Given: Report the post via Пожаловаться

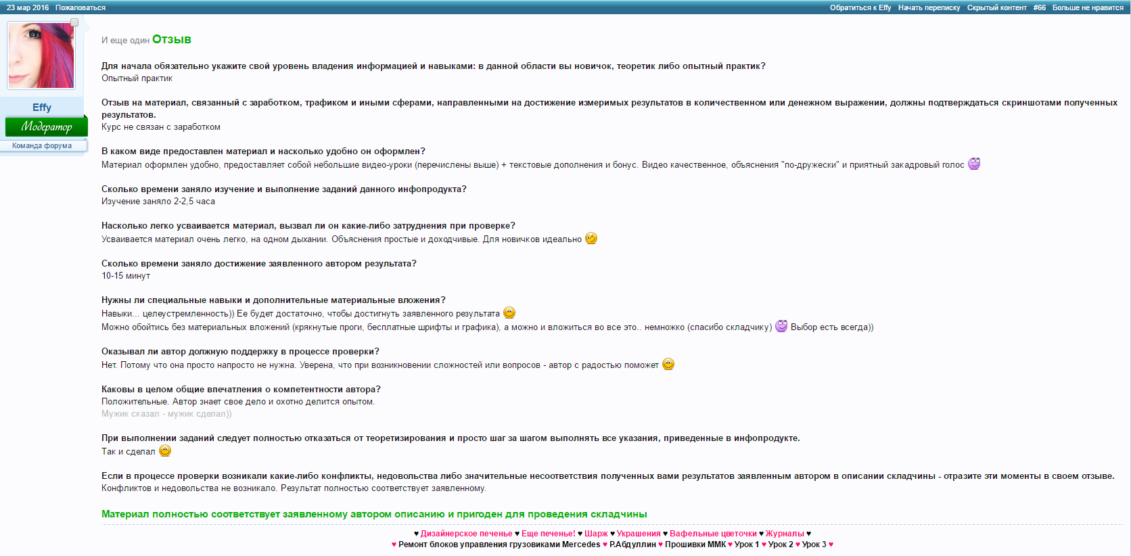Looking at the screenshot, I should pyautogui.click(x=80, y=7).
